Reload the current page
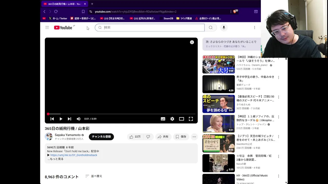Screen dimensions: 328x184 56,11
